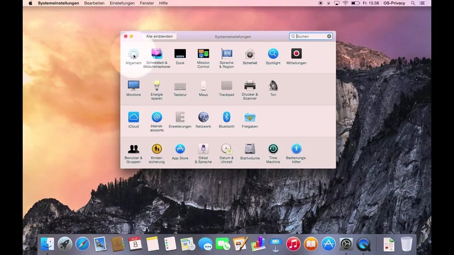Open the Ton sound preferences
Screen dimensions: 454x255
(273, 89)
